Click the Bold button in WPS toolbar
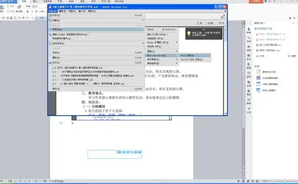This screenshot has width=298, height=184. [27, 11]
